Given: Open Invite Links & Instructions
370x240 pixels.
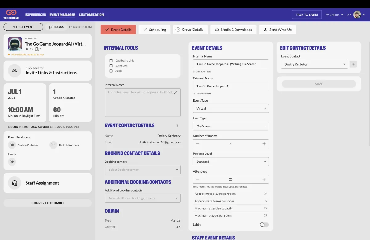Looking at the screenshot, I should [x=47, y=70].
